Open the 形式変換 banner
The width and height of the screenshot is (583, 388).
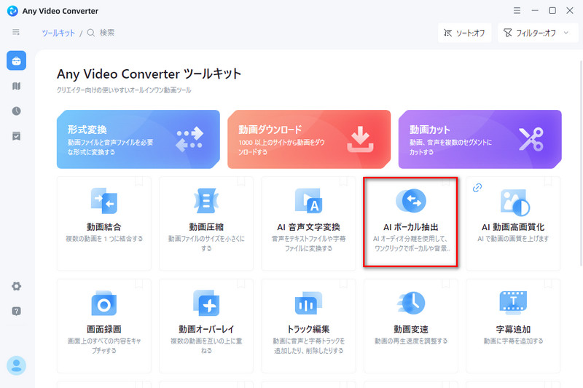click(138, 139)
